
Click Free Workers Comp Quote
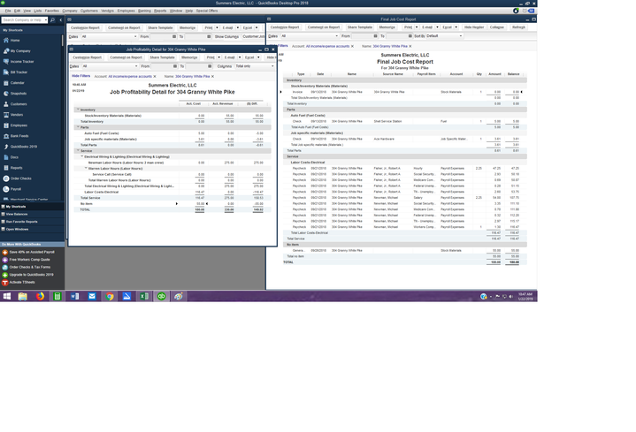click(27, 260)
